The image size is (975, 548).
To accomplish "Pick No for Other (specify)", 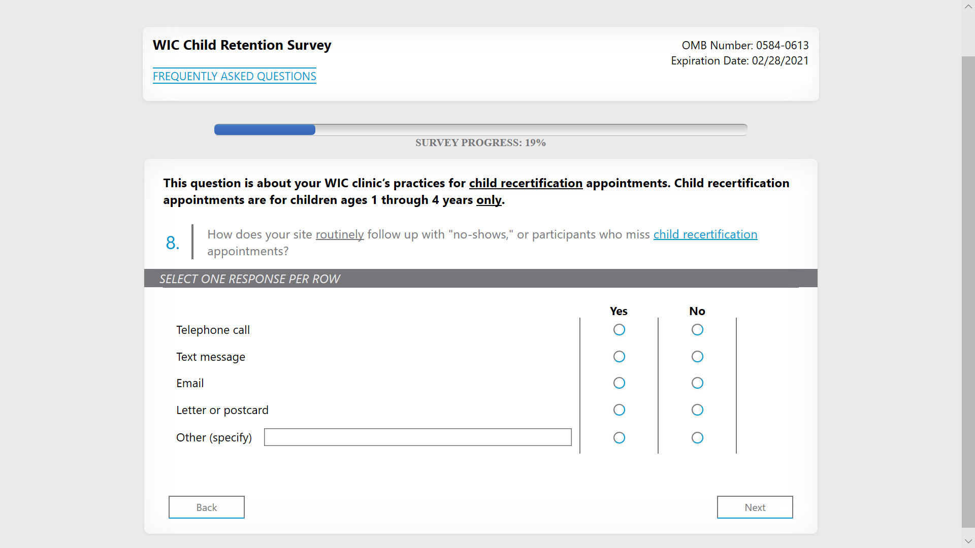I will pos(697,438).
